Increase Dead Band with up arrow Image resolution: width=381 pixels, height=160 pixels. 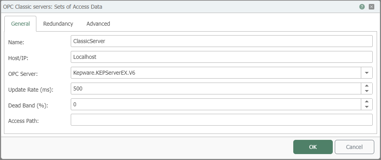click(x=367, y=102)
